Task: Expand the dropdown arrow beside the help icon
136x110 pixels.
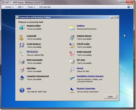Action: coord(131,7)
